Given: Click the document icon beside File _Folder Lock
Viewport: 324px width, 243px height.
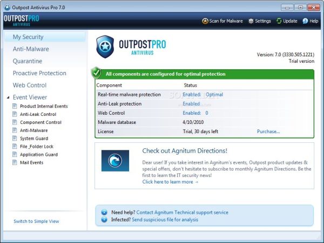Looking at the screenshot, I should point(15,146).
